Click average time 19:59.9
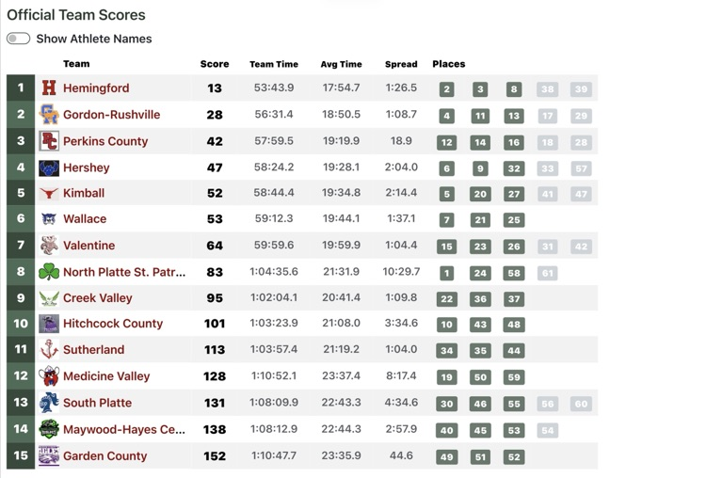Image resolution: width=706 pixels, height=478 pixels. pos(341,245)
